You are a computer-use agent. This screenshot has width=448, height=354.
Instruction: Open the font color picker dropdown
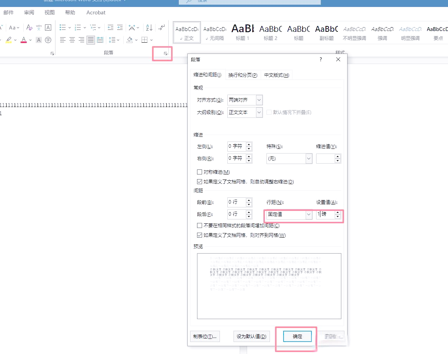[x=30, y=40]
